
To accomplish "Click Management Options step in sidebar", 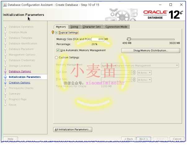I will point(22,55).
